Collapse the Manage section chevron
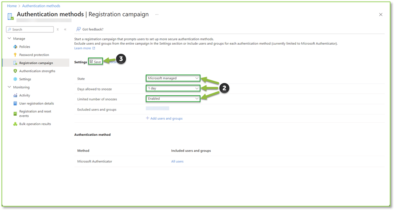Viewport: 395px width, 211px height. click(9, 38)
